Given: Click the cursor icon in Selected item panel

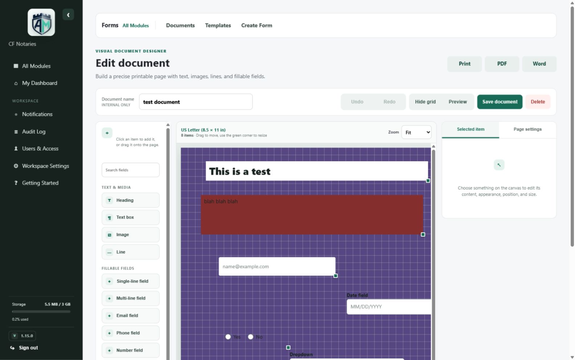Looking at the screenshot, I should tap(499, 165).
